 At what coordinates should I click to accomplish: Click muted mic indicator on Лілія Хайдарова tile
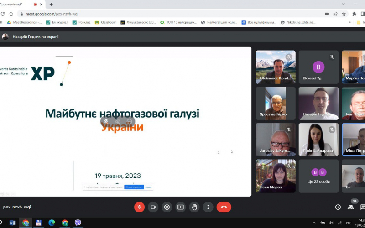[x=332, y=130]
